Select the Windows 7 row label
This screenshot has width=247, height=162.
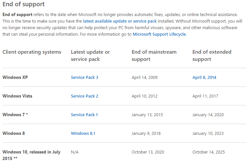pyautogui.click(x=15, y=115)
